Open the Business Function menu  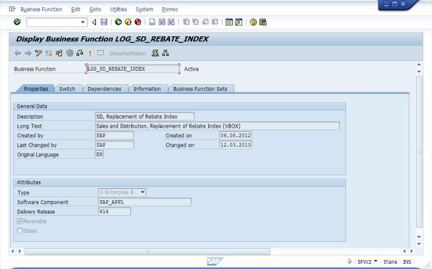(x=42, y=9)
